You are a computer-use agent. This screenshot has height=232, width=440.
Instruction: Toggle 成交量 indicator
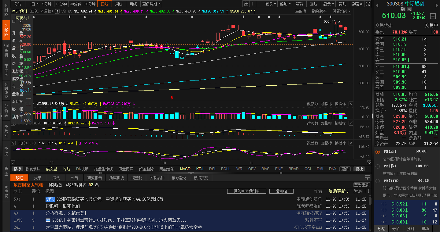click(x=51, y=169)
